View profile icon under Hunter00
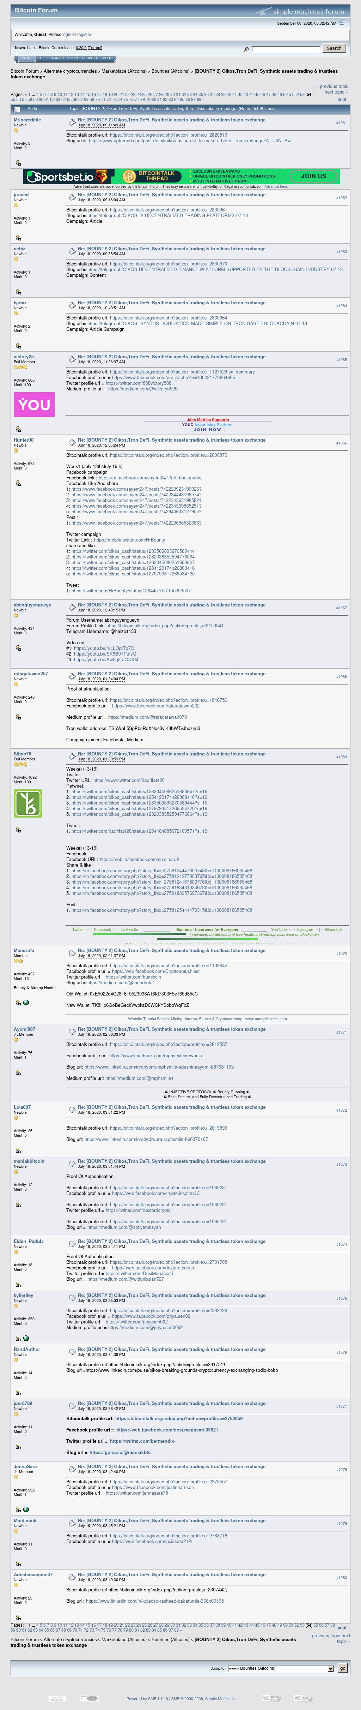 click(x=18, y=483)
